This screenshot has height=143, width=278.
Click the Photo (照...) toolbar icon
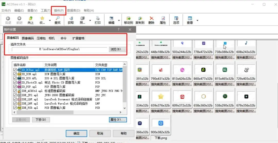click(82, 18)
